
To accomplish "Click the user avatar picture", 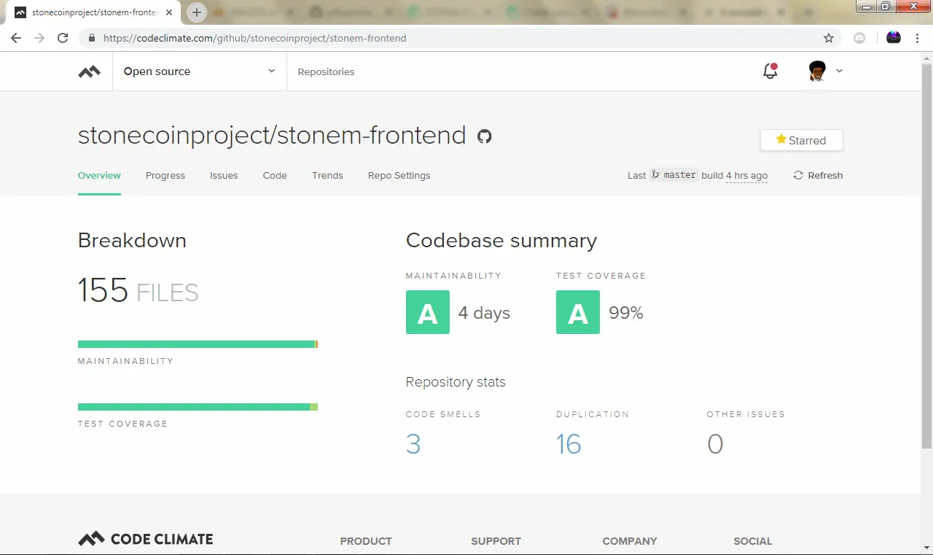I will click(x=818, y=71).
